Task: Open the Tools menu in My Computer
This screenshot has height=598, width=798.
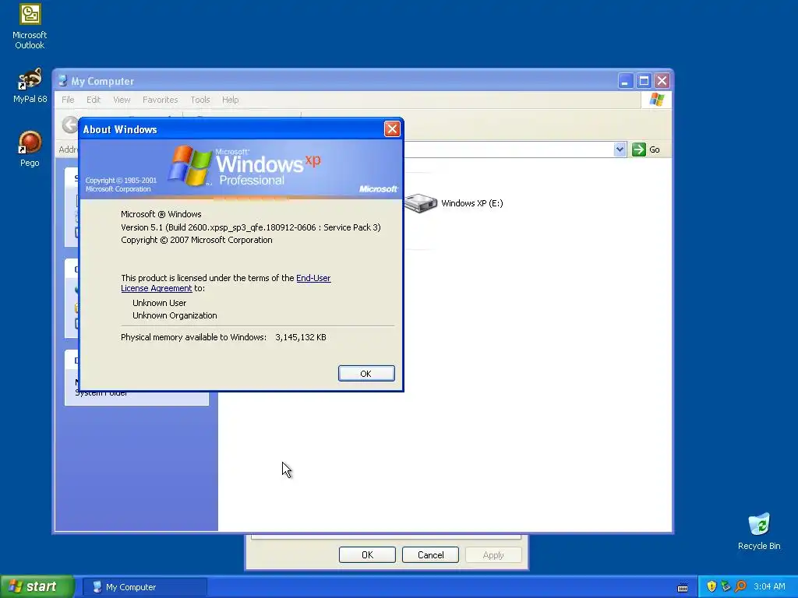Action: [x=200, y=100]
